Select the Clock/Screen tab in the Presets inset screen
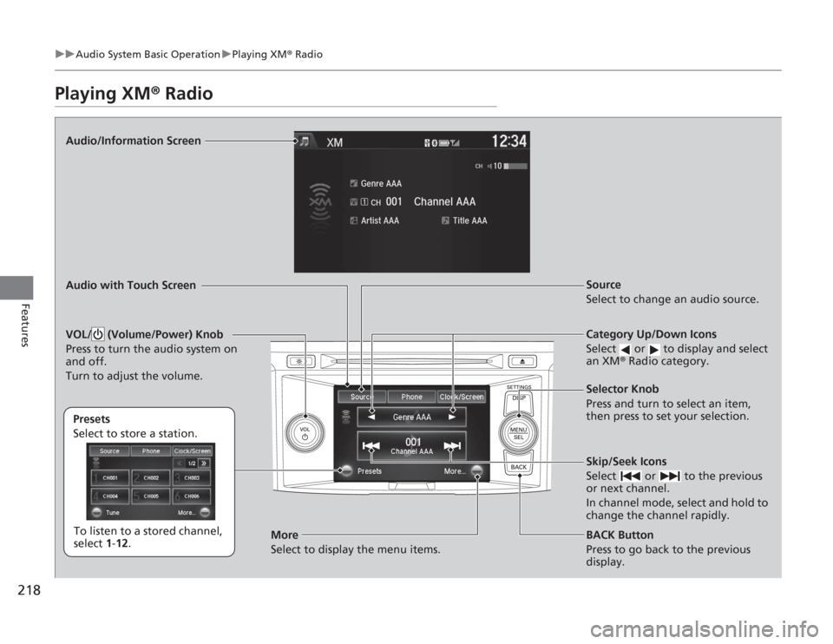 193,451
